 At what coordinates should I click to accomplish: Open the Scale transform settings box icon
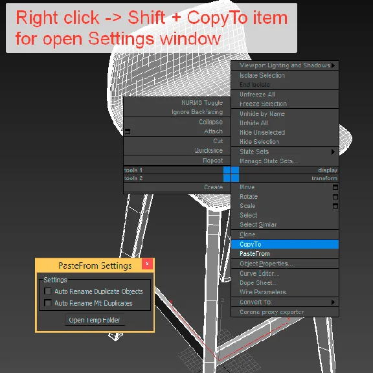point(335,206)
